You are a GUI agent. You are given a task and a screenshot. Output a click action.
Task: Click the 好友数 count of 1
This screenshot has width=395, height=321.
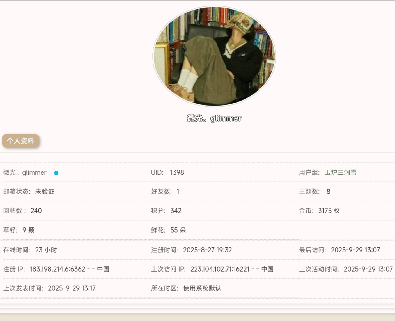pyautogui.click(x=178, y=192)
